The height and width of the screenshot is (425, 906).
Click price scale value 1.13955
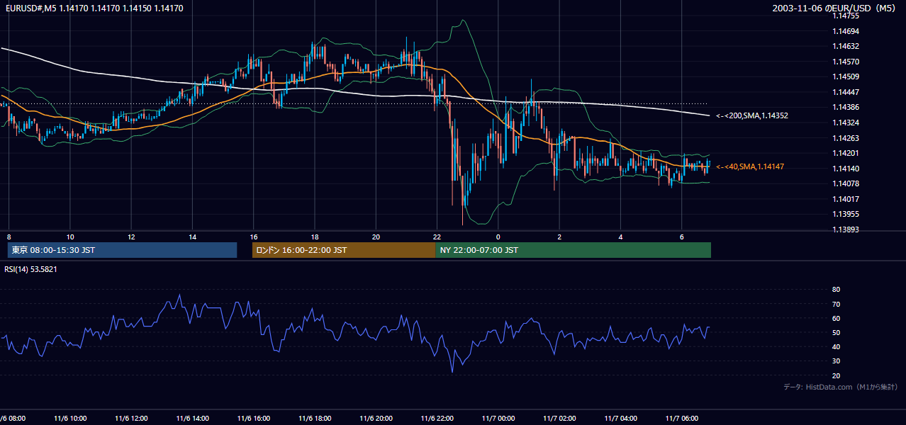point(845,214)
